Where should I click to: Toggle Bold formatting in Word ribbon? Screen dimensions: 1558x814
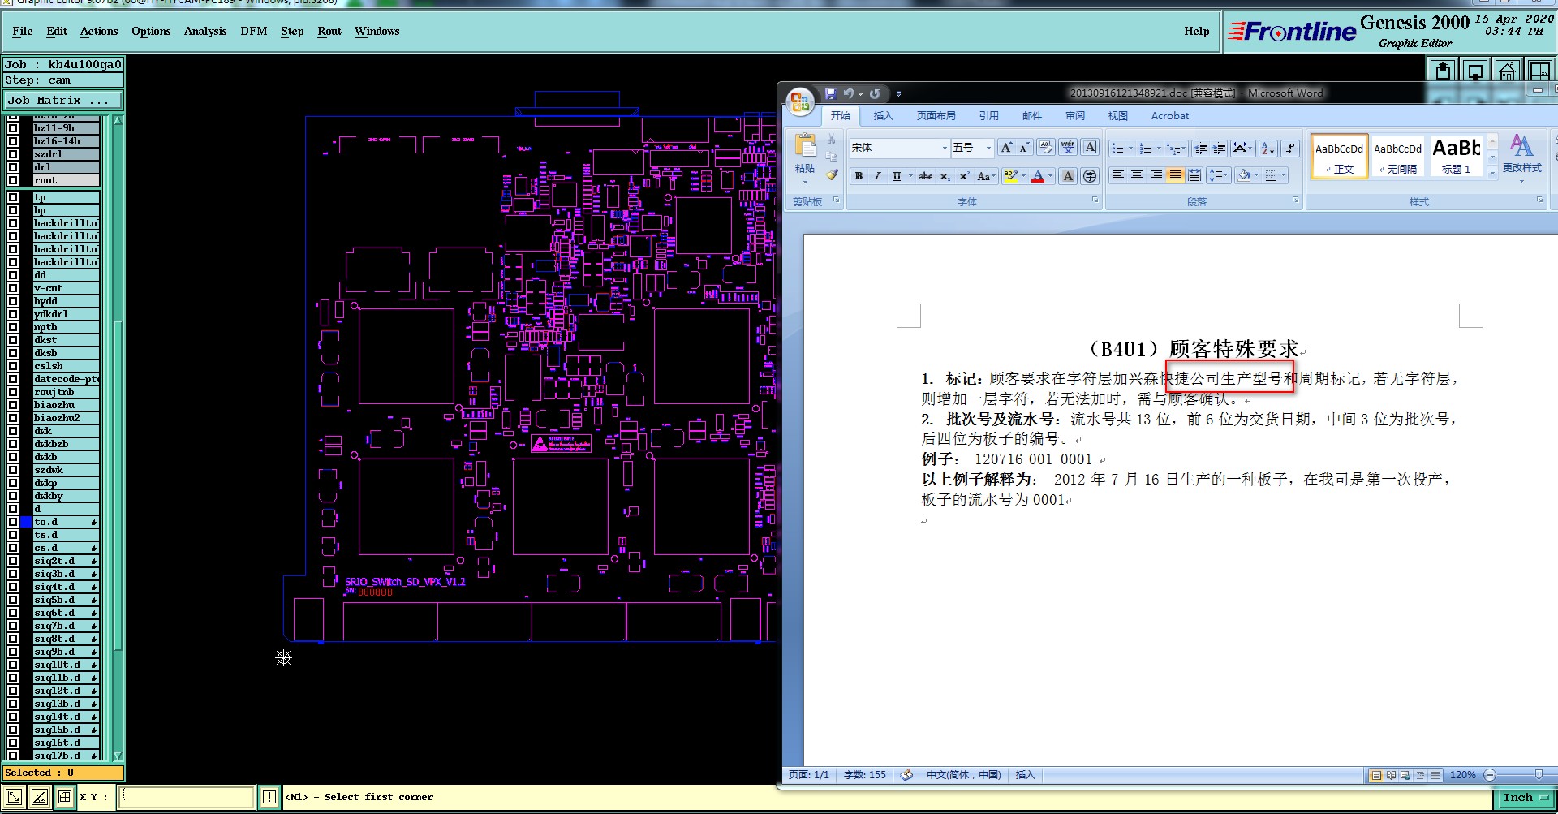(859, 176)
